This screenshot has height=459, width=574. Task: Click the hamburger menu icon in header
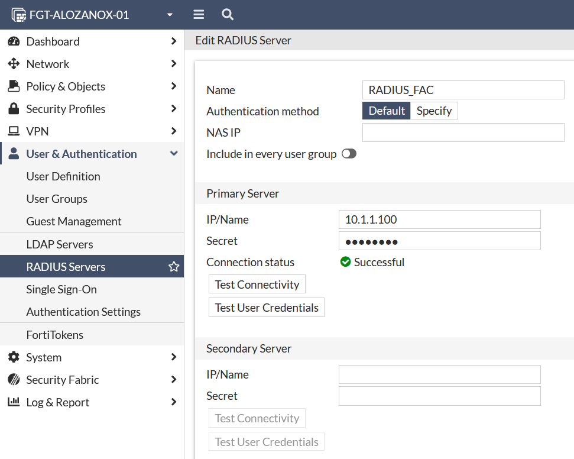tap(199, 15)
